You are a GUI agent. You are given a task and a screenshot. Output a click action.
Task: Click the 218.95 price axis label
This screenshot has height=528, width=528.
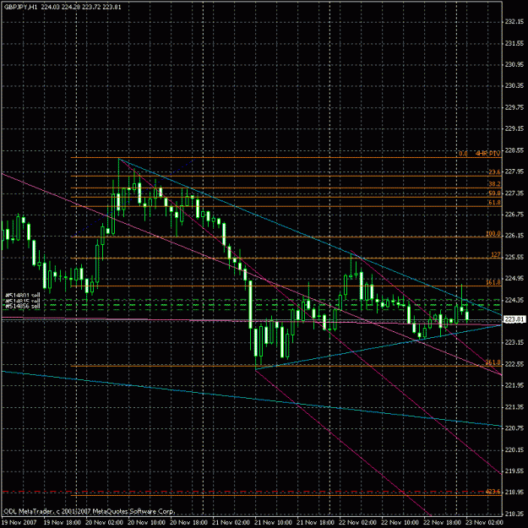(x=514, y=493)
